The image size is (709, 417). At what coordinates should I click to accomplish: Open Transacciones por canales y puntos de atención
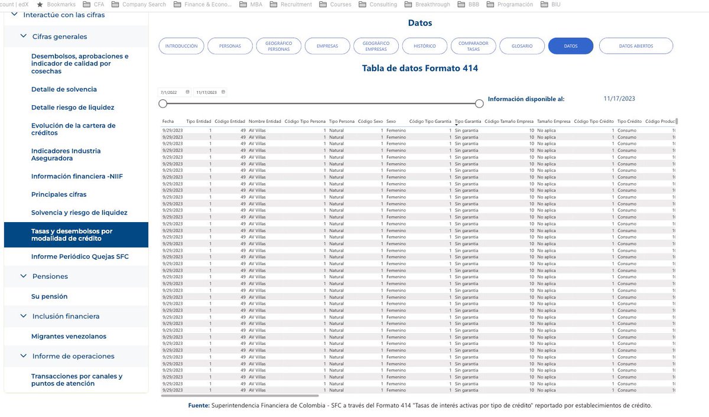click(x=77, y=380)
